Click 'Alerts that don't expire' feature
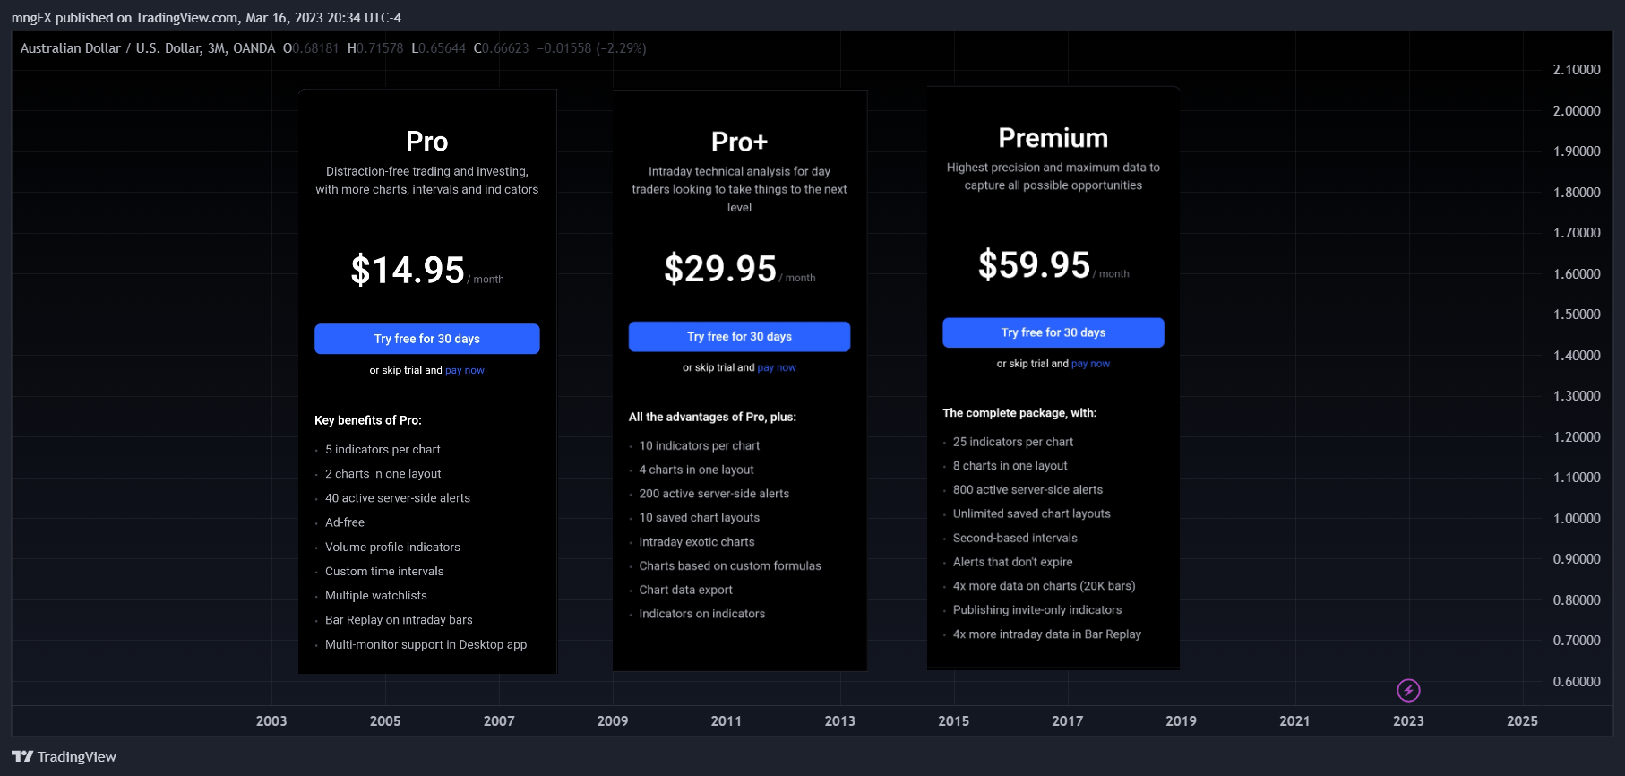This screenshot has width=1625, height=776. click(1013, 562)
